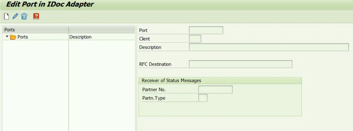Click the Ports column header
This screenshot has width=353, height=131.
pos(36,30)
